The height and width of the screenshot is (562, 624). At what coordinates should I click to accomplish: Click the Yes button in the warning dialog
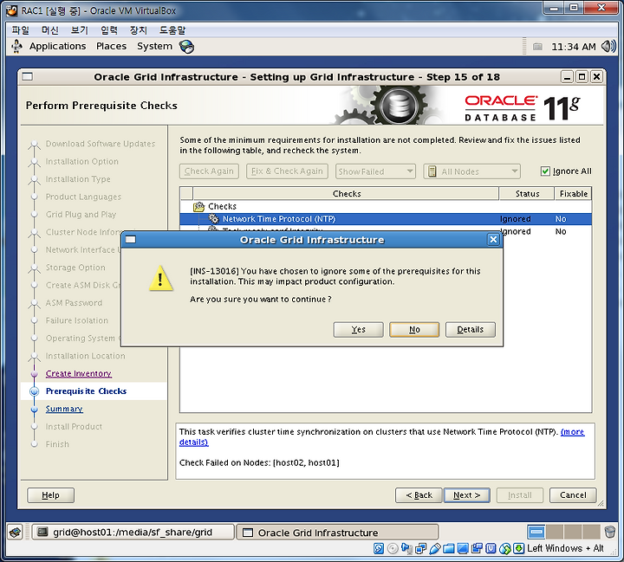pyautogui.click(x=358, y=329)
